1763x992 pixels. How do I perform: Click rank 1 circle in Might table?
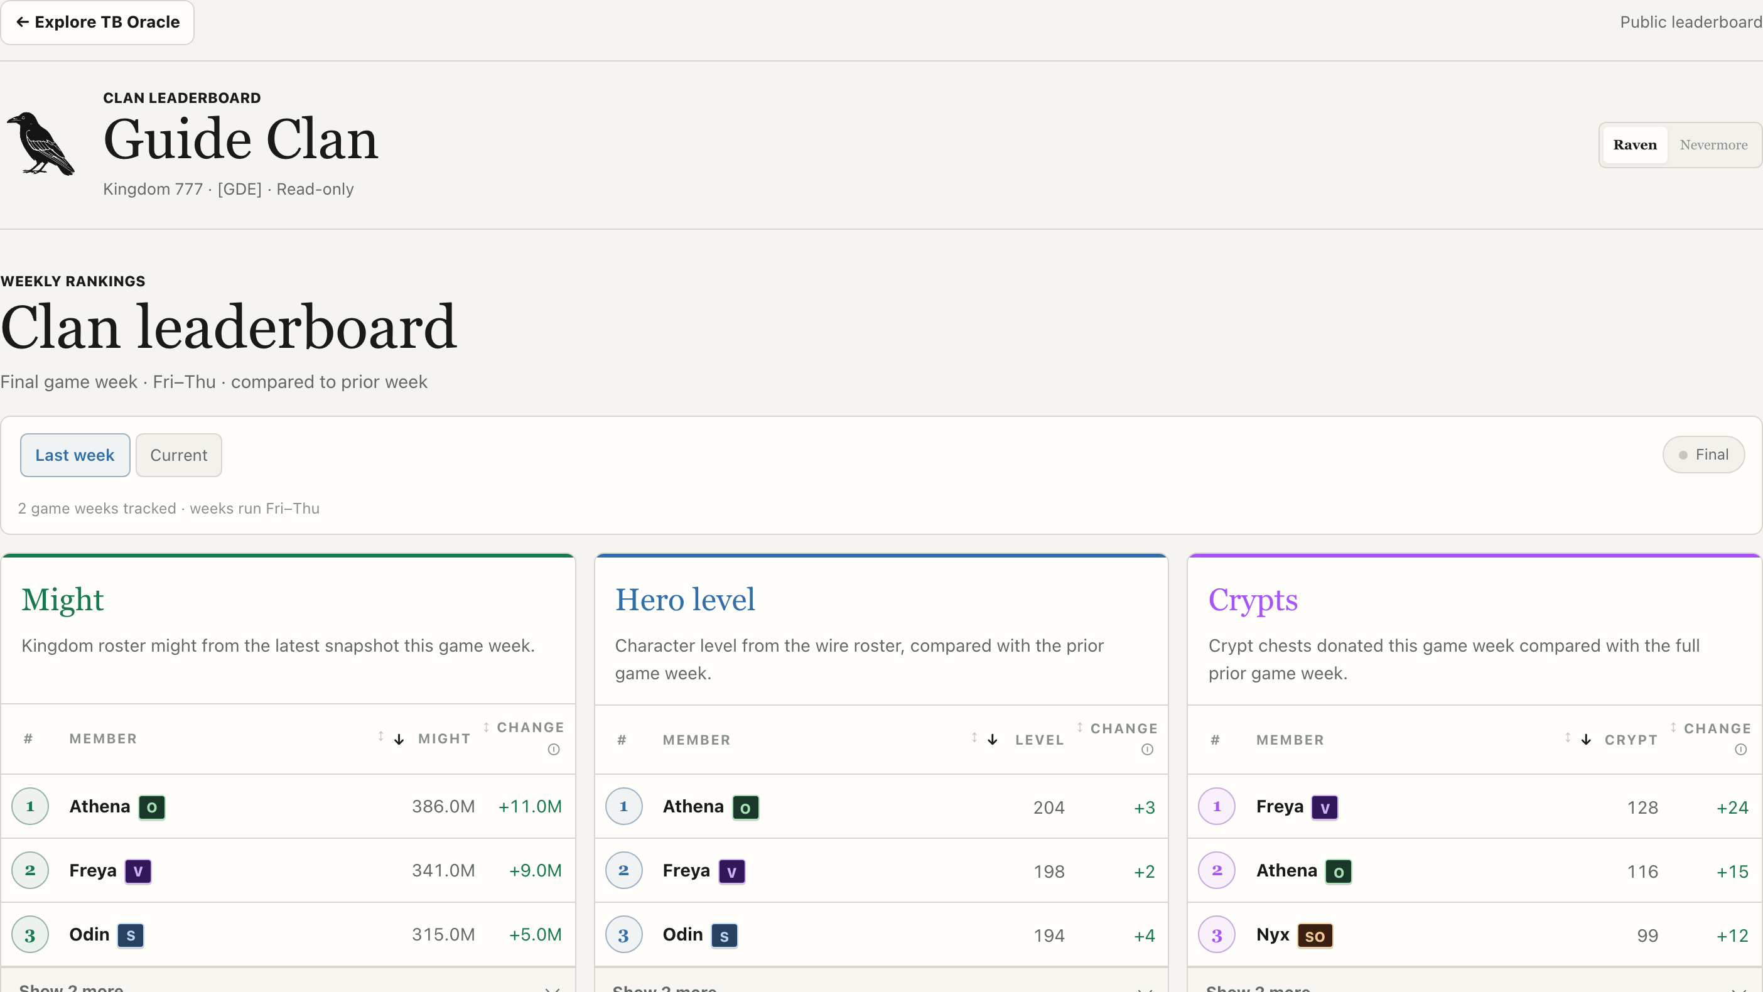(30, 806)
